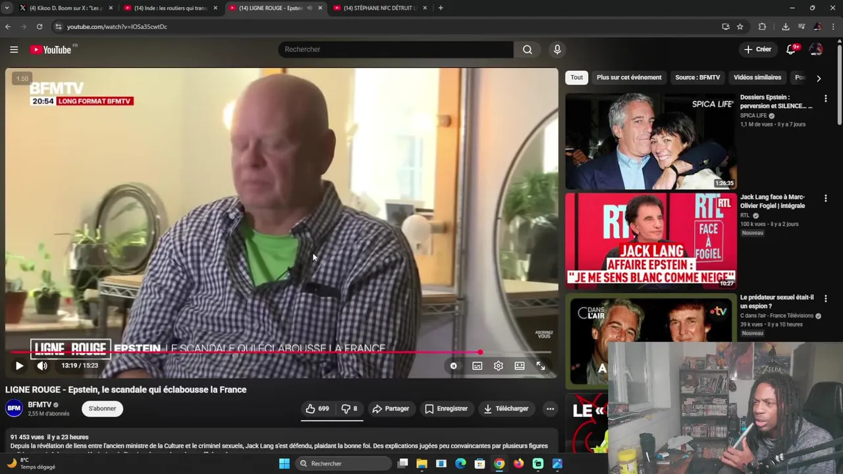Open YouTube notifications bell

tap(792, 49)
